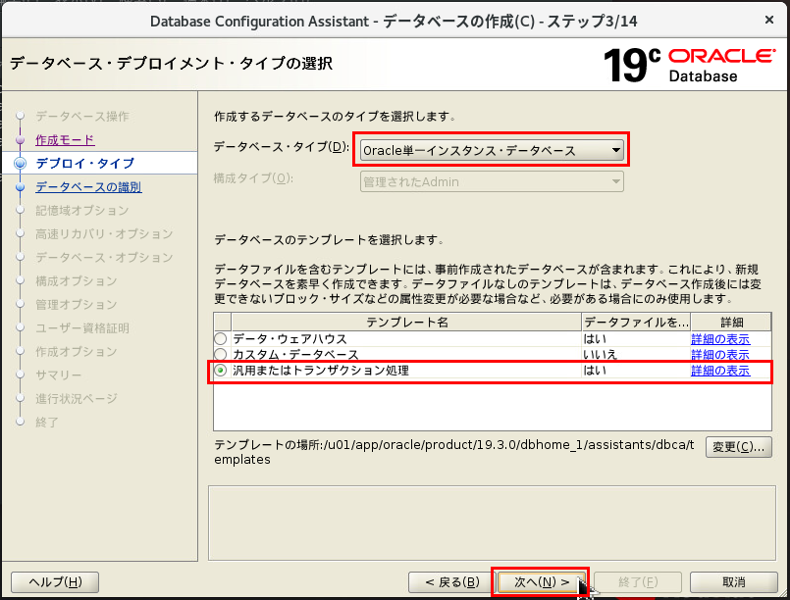Open the データベース・タイプ list arrow
The width and height of the screenshot is (790, 600).
tap(615, 149)
